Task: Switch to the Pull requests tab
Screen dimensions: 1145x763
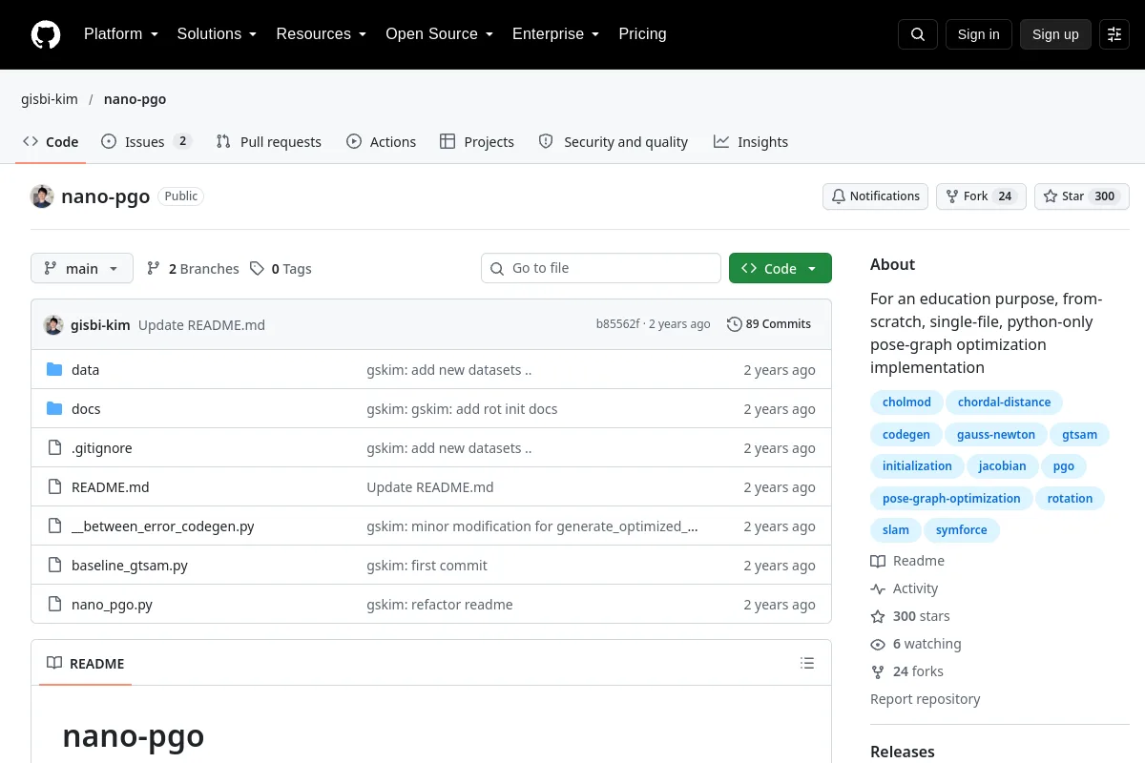Action: pyautogui.click(x=269, y=142)
